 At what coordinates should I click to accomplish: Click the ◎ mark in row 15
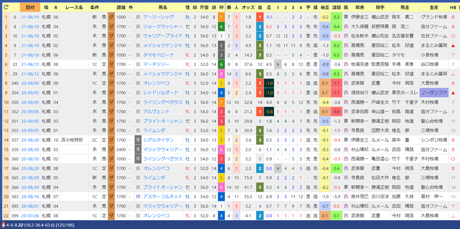(x=453, y=150)
